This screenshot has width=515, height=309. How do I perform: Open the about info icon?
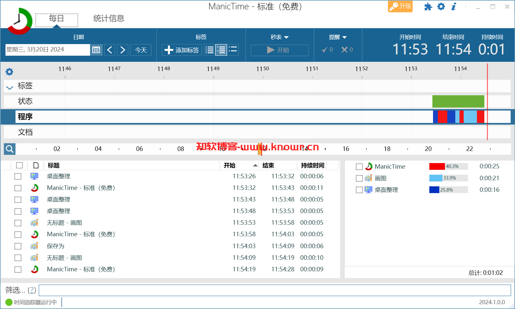click(x=454, y=6)
